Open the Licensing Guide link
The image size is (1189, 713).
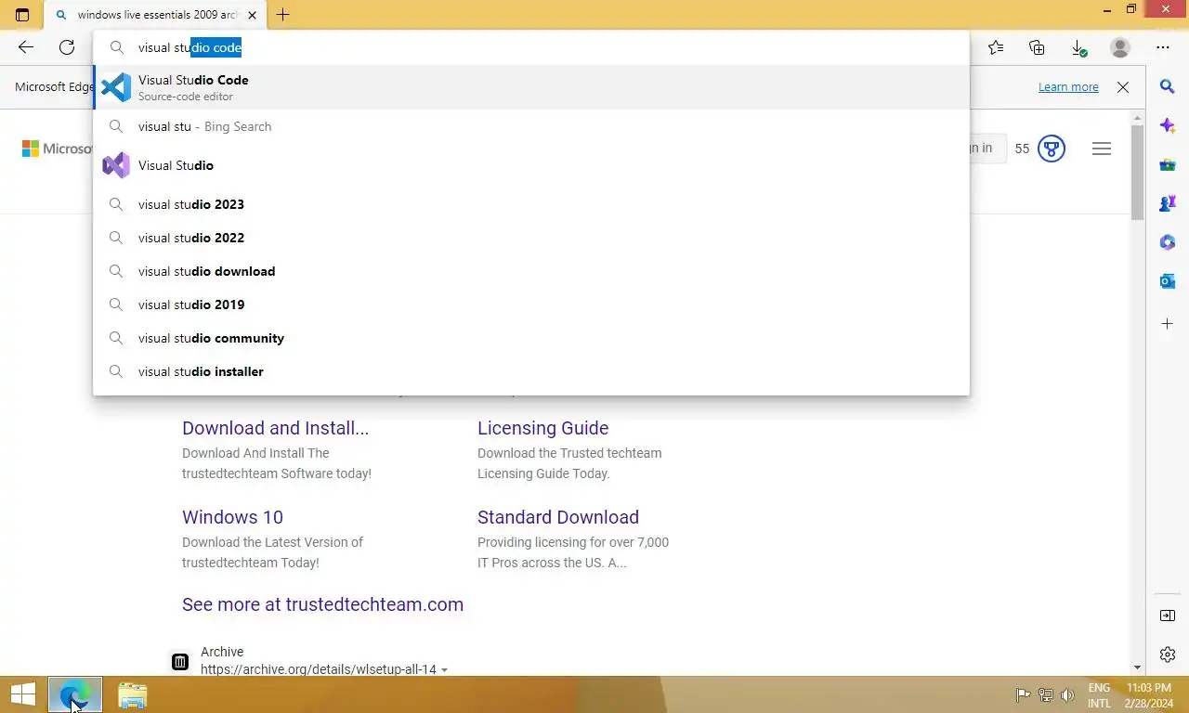coord(542,428)
